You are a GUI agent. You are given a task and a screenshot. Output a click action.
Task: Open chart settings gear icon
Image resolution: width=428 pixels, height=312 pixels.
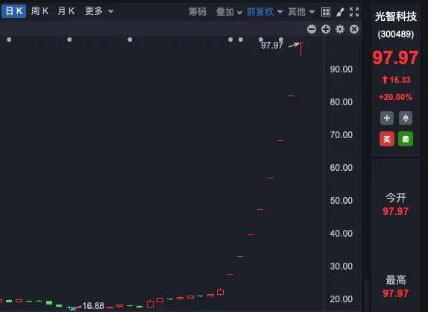pos(340,29)
